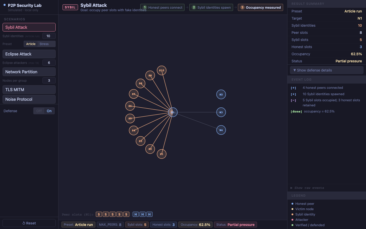Click honest peer node N3
Viewport: 366px width, 229px height.
pos(221,112)
